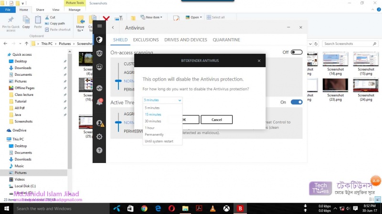Click Cut in the ribbon

[x=50, y=17]
